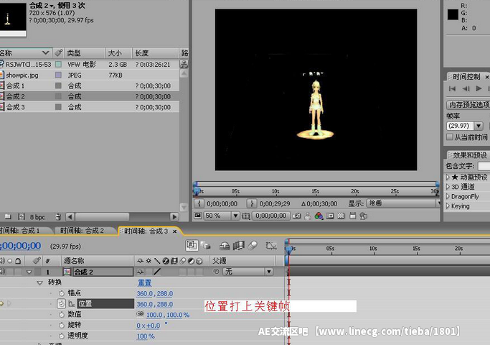Click the 8 bpc color depth button

tap(37, 217)
